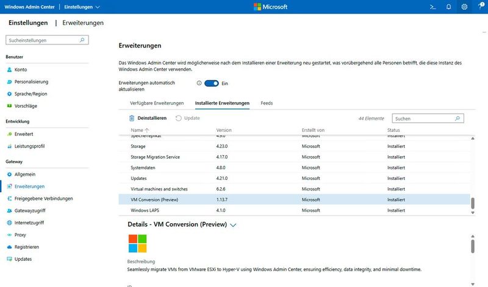The width and height of the screenshot is (488, 287).
Task: Click the Proxy icon in sidebar
Action: tap(9, 235)
